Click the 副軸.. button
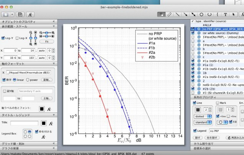The width and height of the screenshot is (244, 155). pos(47,80)
